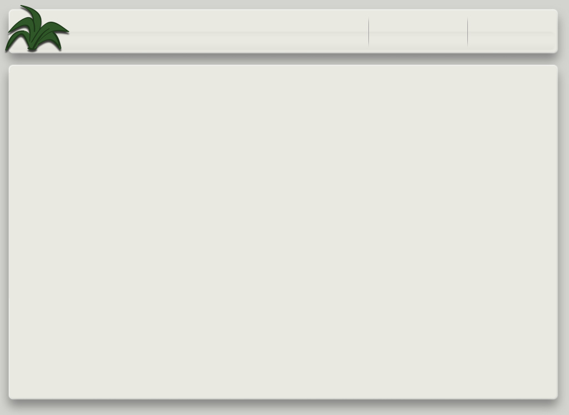Click the top edge of the content panel
This screenshot has width=569, height=415.
pos(283,66)
